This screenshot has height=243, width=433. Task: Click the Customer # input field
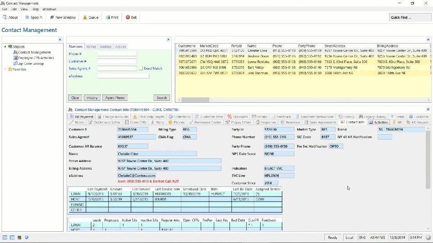coord(117,61)
